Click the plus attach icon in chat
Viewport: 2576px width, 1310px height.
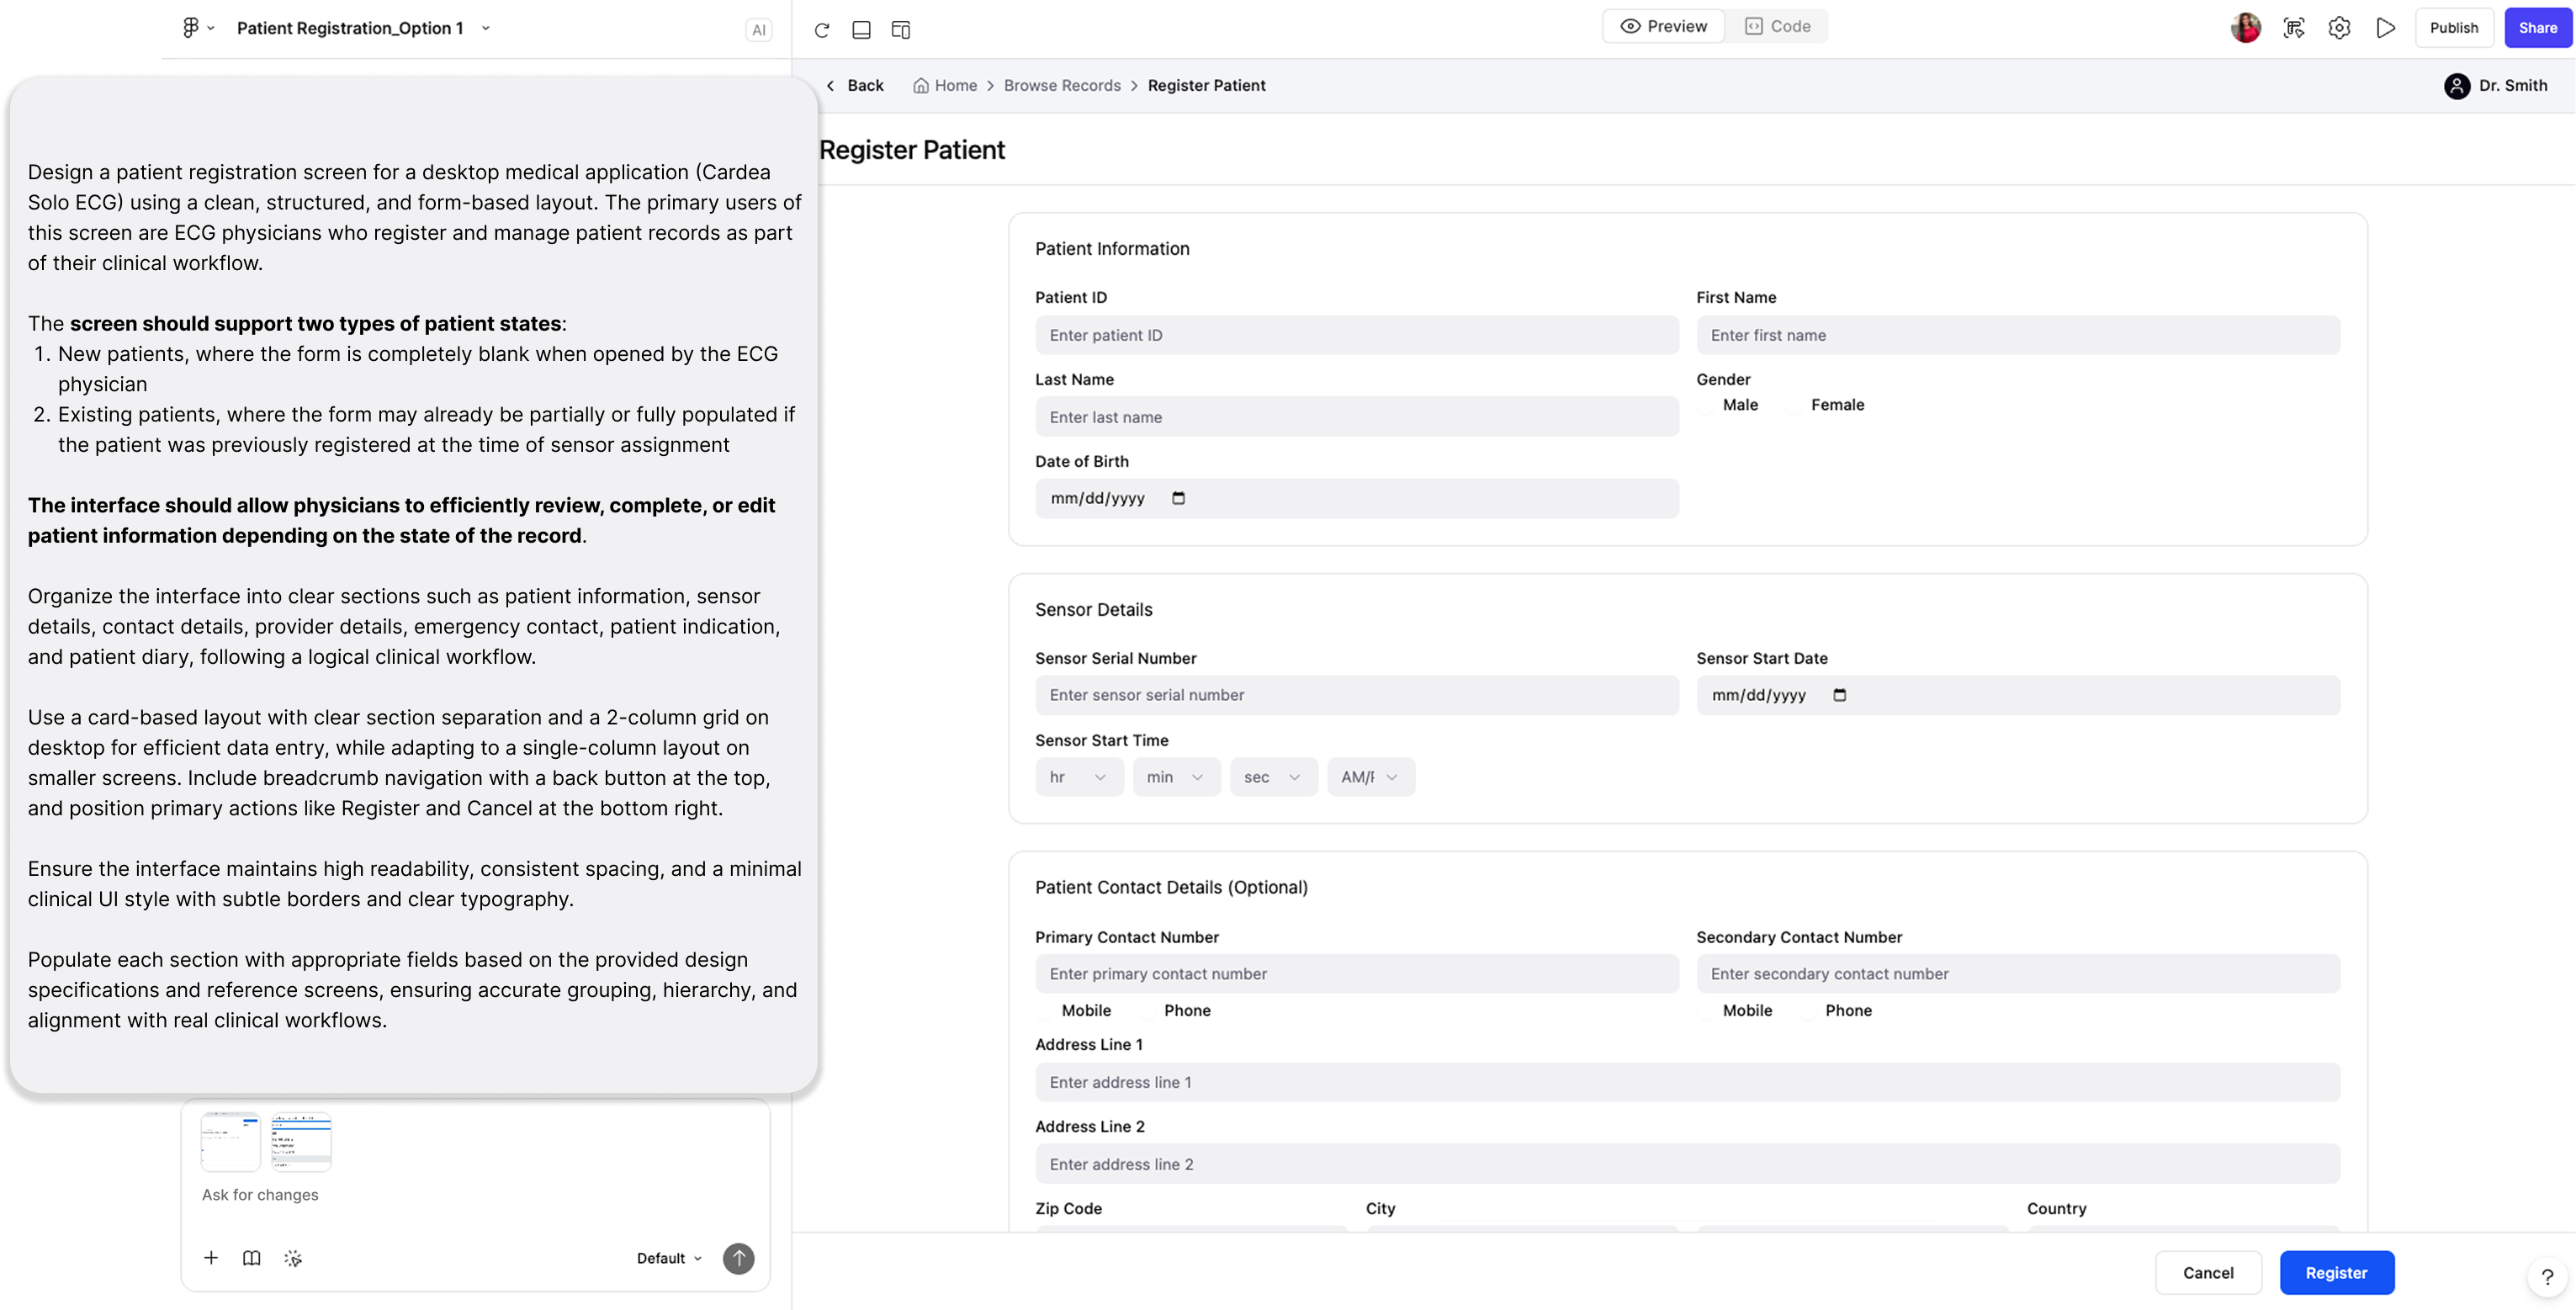click(x=211, y=1258)
